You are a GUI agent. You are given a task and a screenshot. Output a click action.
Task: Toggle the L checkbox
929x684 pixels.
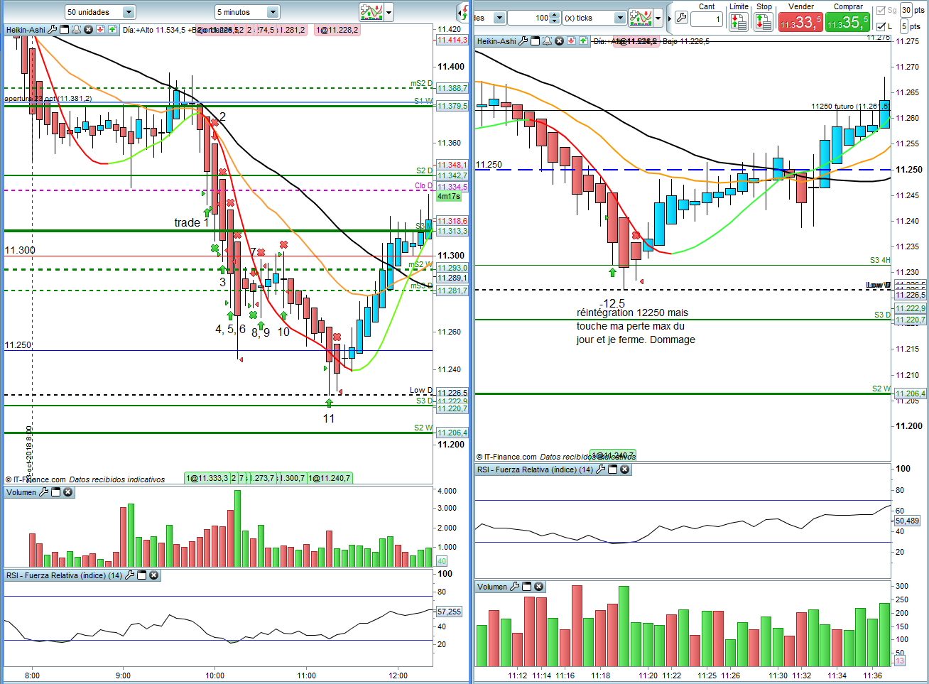coord(881,27)
